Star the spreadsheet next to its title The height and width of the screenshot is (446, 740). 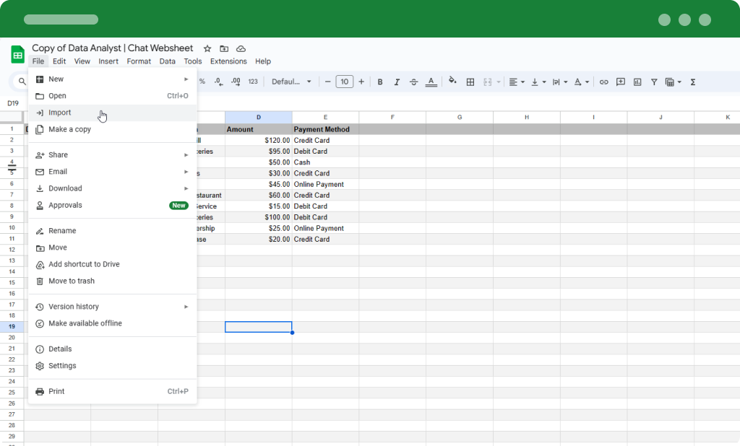pos(207,48)
